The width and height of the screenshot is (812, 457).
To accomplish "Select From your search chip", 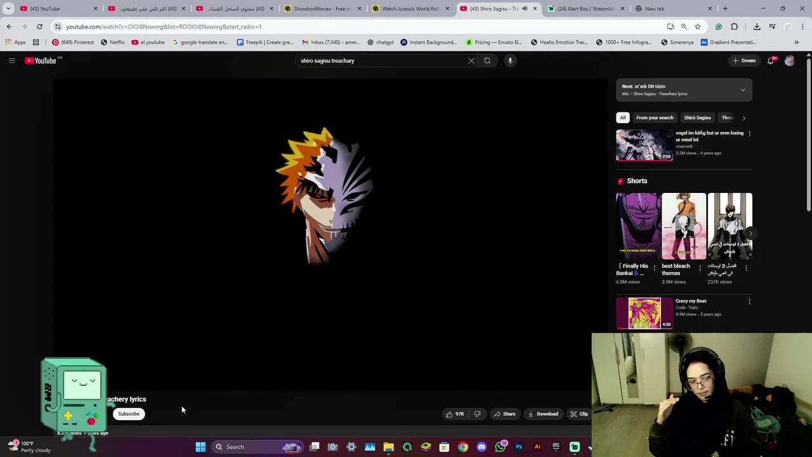I will point(655,117).
